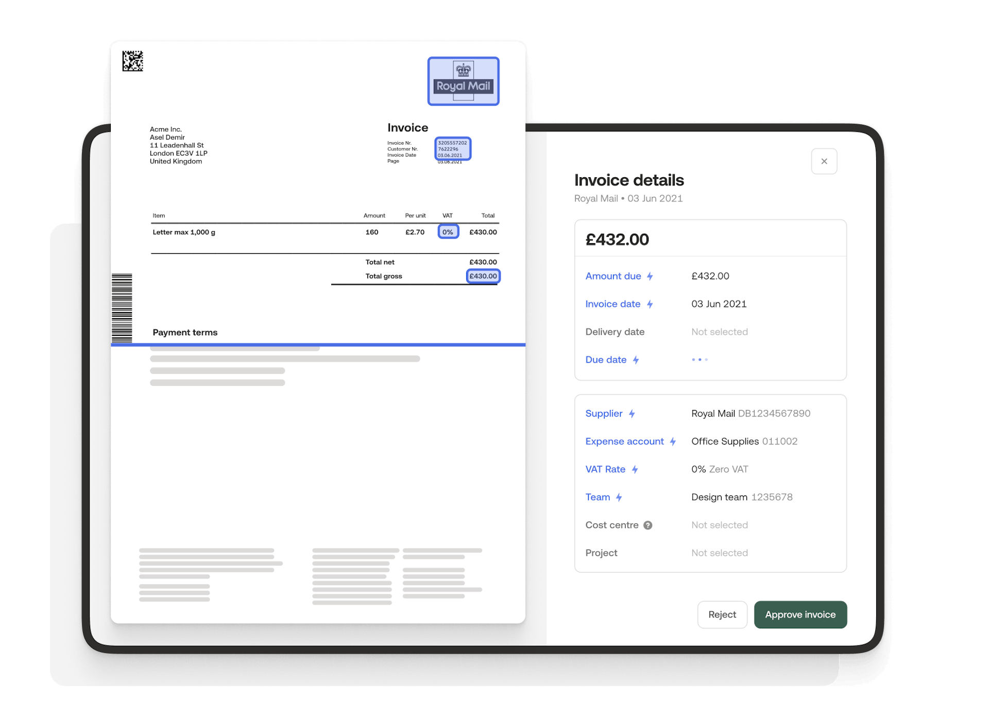Click the lightning icon beside VAT Rate
Image resolution: width=989 pixels, height=719 pixels.
click(x=634, y=469)
